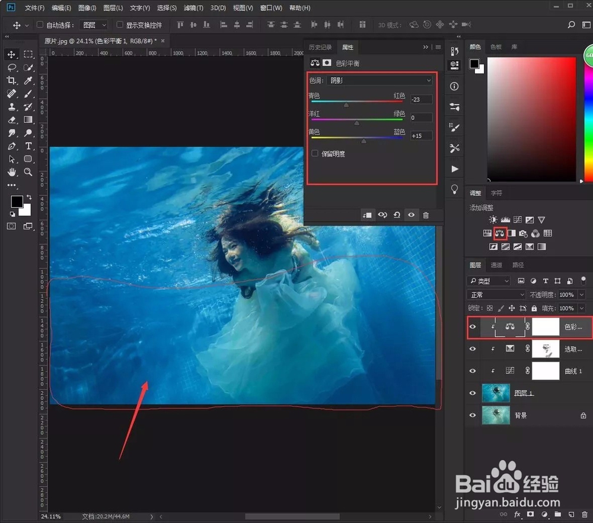Select the Clone Stamp tool
The height and width of the screenshot is (523, 593).
point(11,107)
